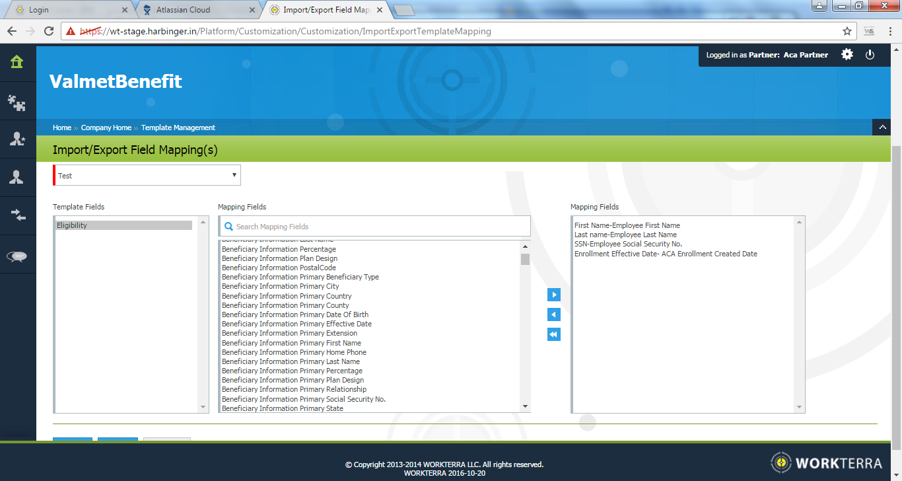Select Beneficiary Information Primary County
Image resolution: width=902 pixels, height=481 pixels.
point(285,305)
